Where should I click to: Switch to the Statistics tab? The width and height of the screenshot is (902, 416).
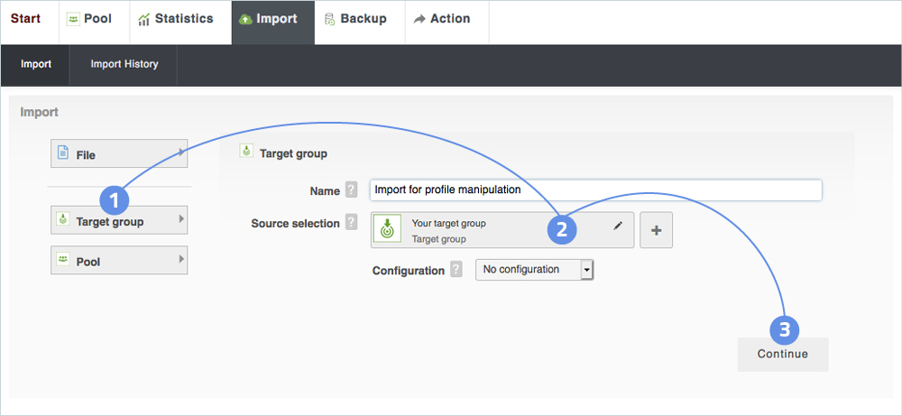175,19
